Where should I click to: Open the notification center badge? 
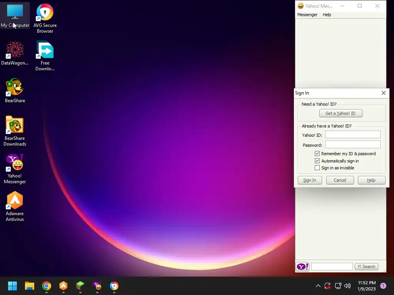pyautogui.click(x=383, y=286)
